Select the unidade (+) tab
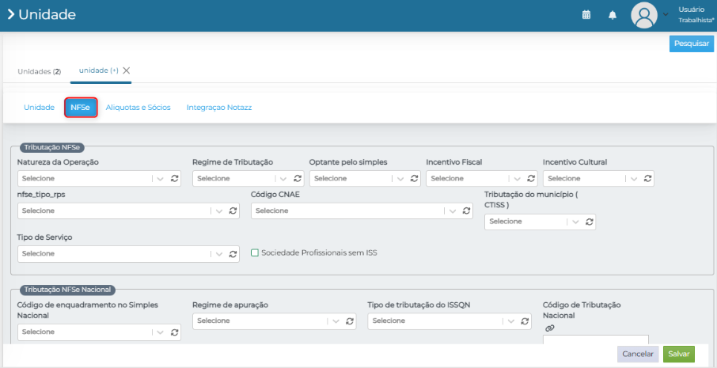The width and height of the screenshot is (717, 368). pos(98,70)
